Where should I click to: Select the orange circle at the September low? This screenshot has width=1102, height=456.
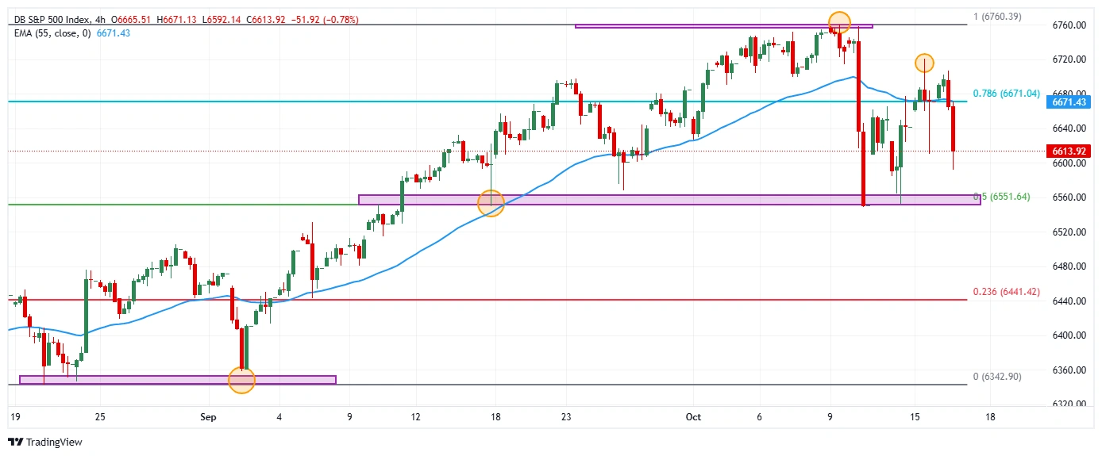coord(241,381)
